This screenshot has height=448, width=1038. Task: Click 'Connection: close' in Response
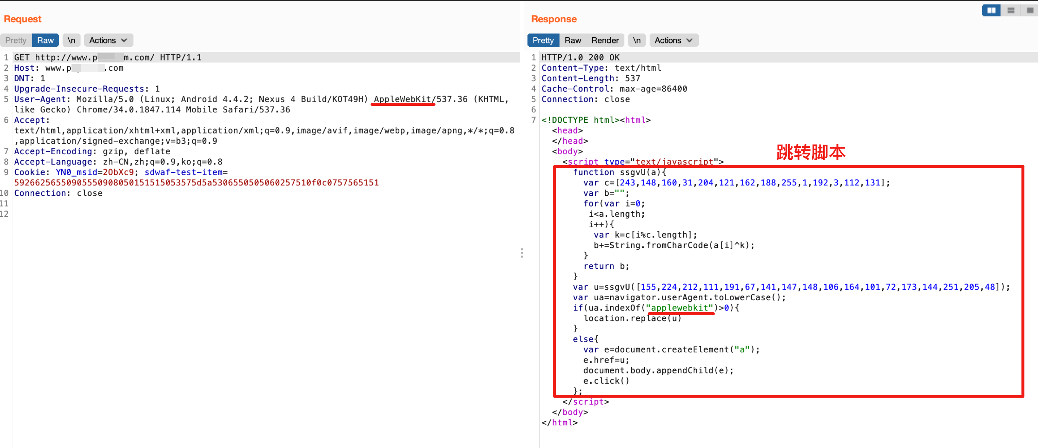coord(585,99)
